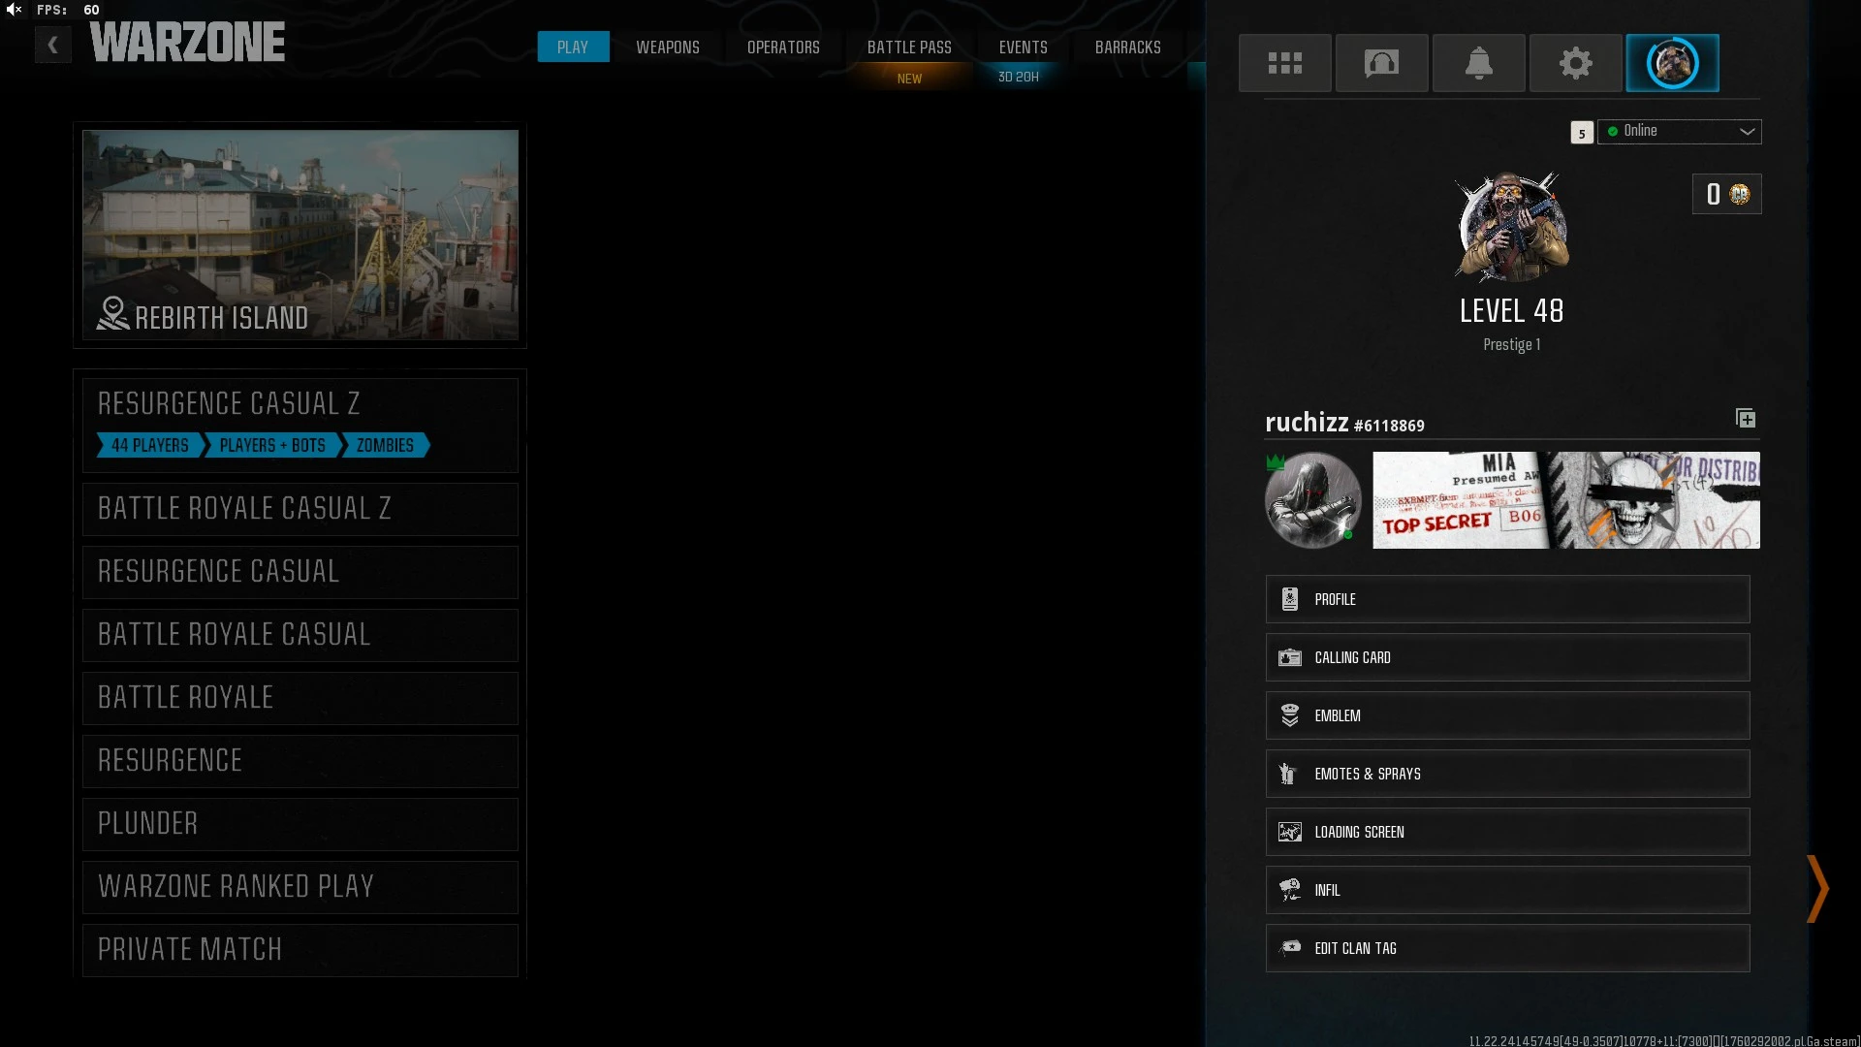
Task: Open the headset social channels icon
Action: 1381,63
